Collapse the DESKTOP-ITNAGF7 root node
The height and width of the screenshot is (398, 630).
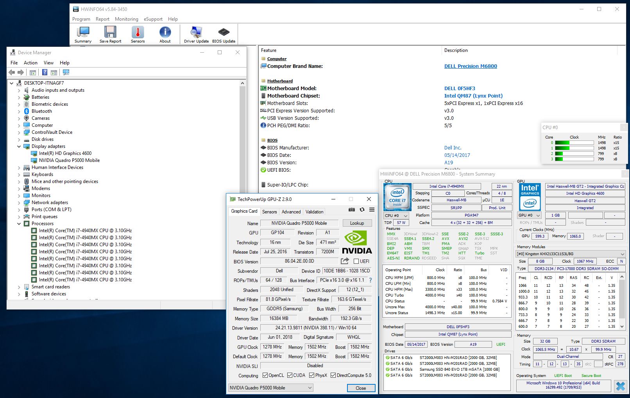(11, 83)
